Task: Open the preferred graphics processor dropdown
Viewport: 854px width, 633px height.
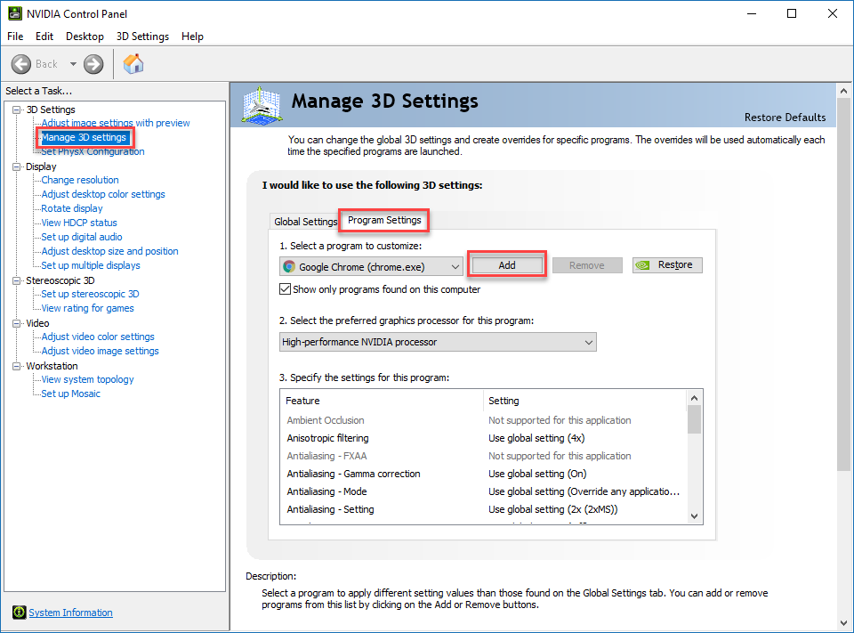Action: 438,342
